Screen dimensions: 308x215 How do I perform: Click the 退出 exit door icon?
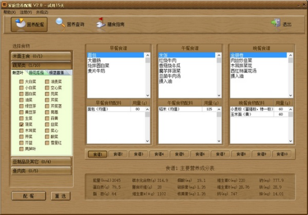pos(281,24)
